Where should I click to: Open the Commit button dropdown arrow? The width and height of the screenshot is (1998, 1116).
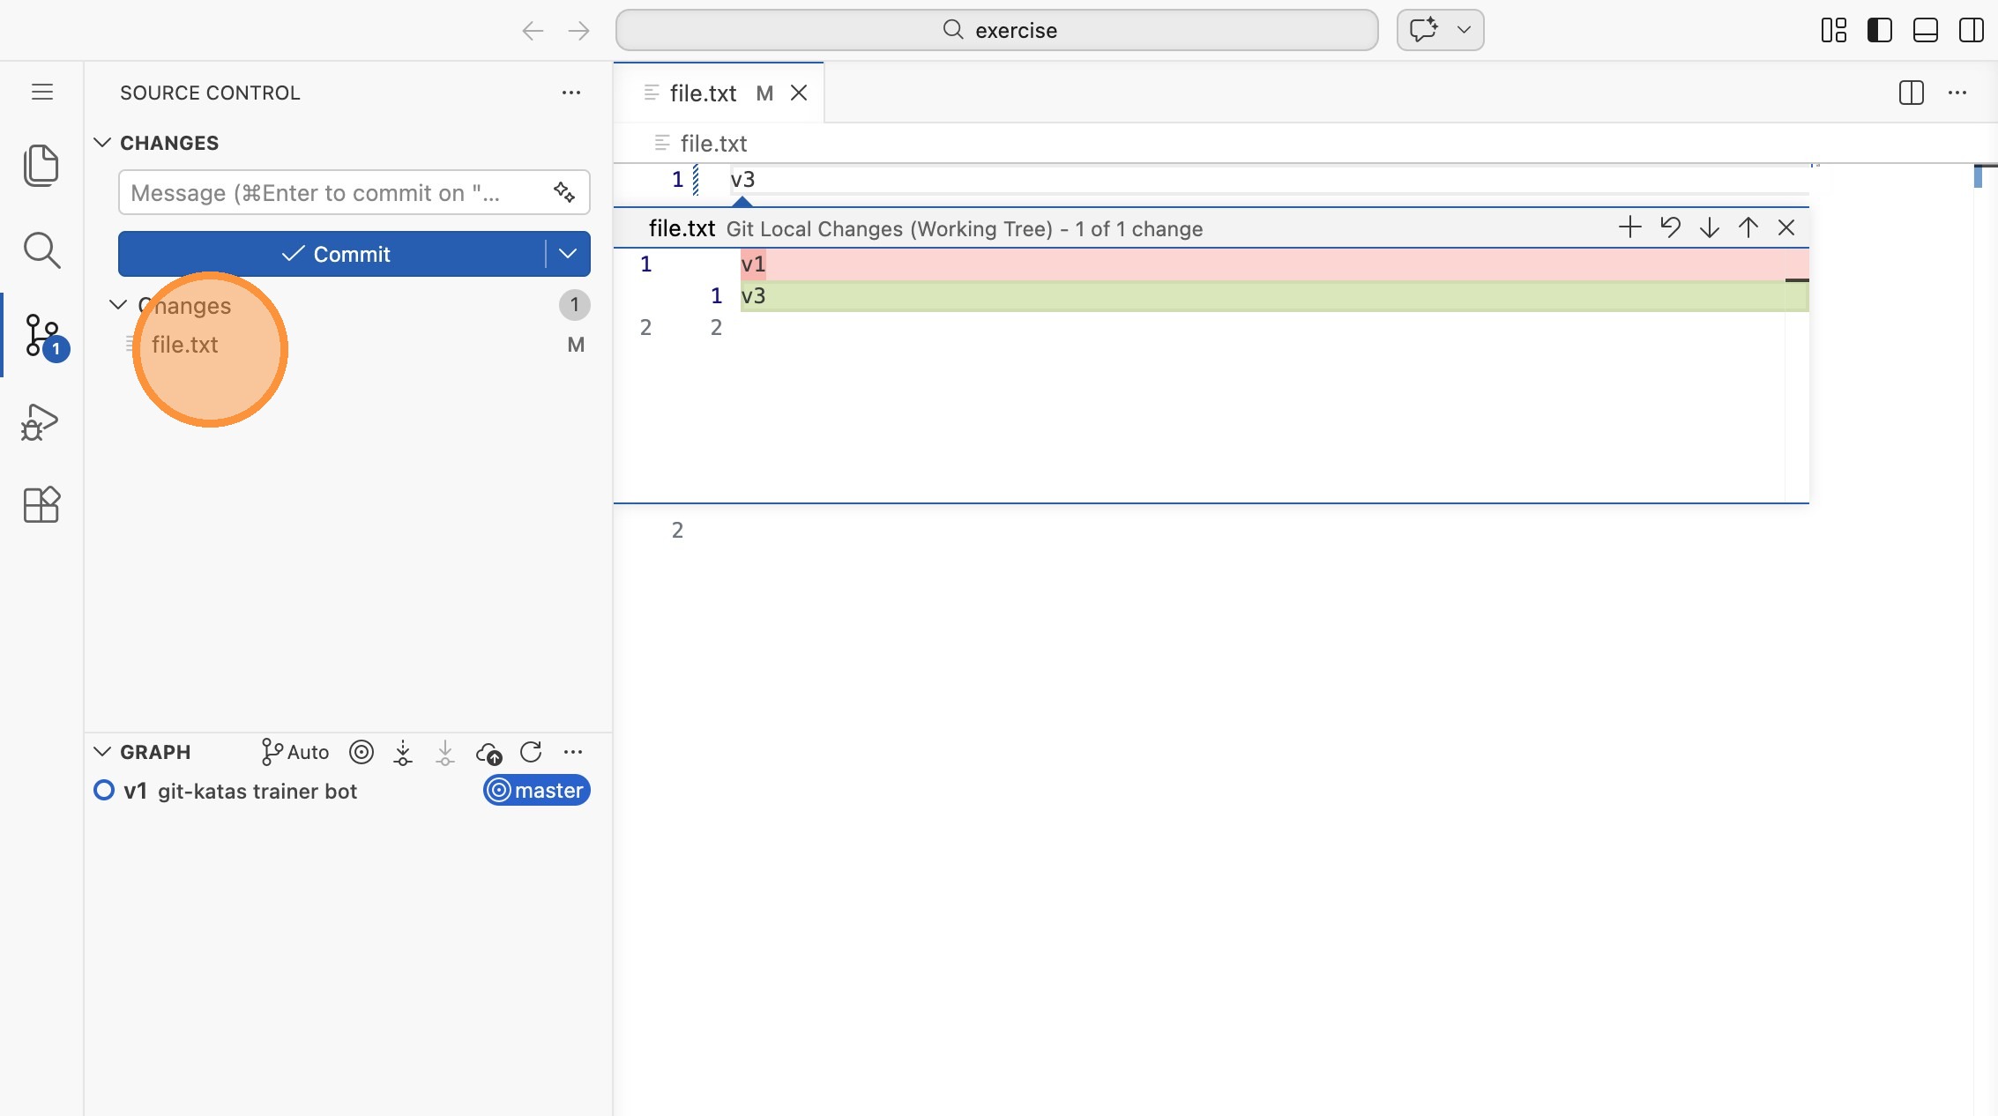568,254
